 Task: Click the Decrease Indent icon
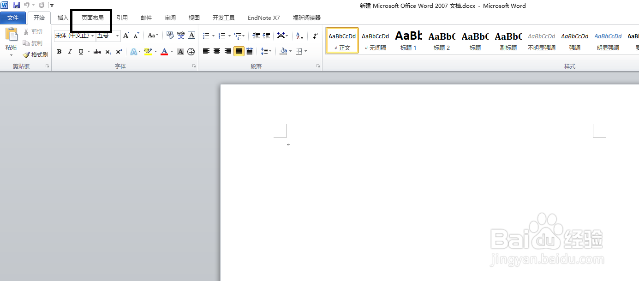pyautogui.click(x=256, y=36)
